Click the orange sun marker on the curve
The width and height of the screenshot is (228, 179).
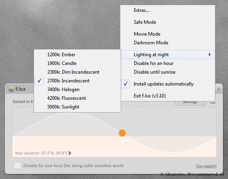click(x=122, y=133)
